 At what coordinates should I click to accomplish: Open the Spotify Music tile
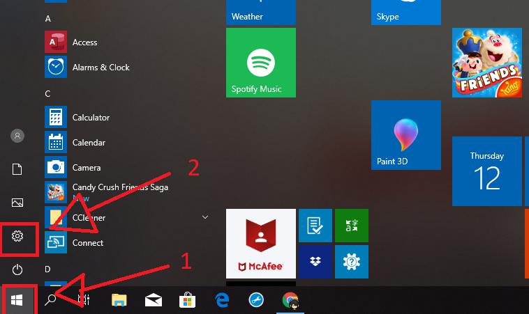coord(261,63)
